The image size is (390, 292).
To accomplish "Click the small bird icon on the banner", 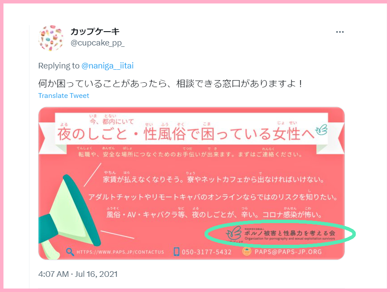I will point(322,130).
